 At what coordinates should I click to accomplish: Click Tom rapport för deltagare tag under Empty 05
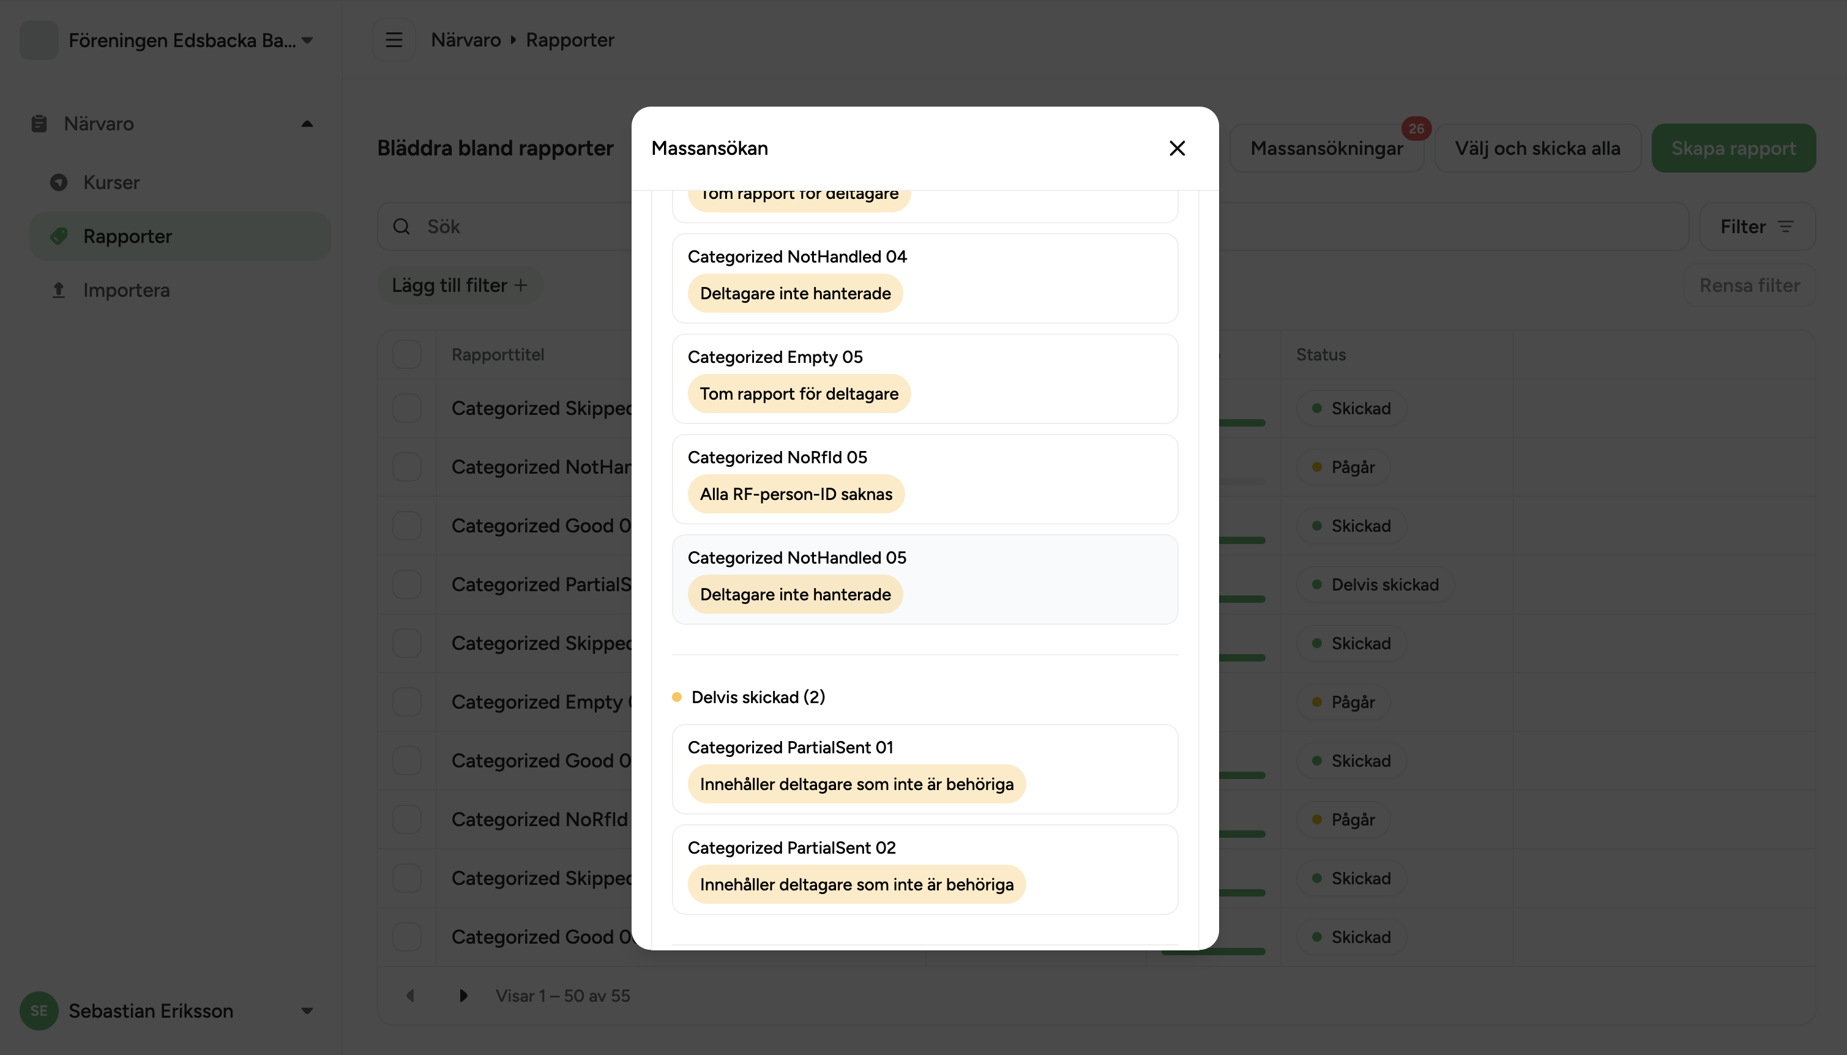pyautogui.click(x=799, y=393)
